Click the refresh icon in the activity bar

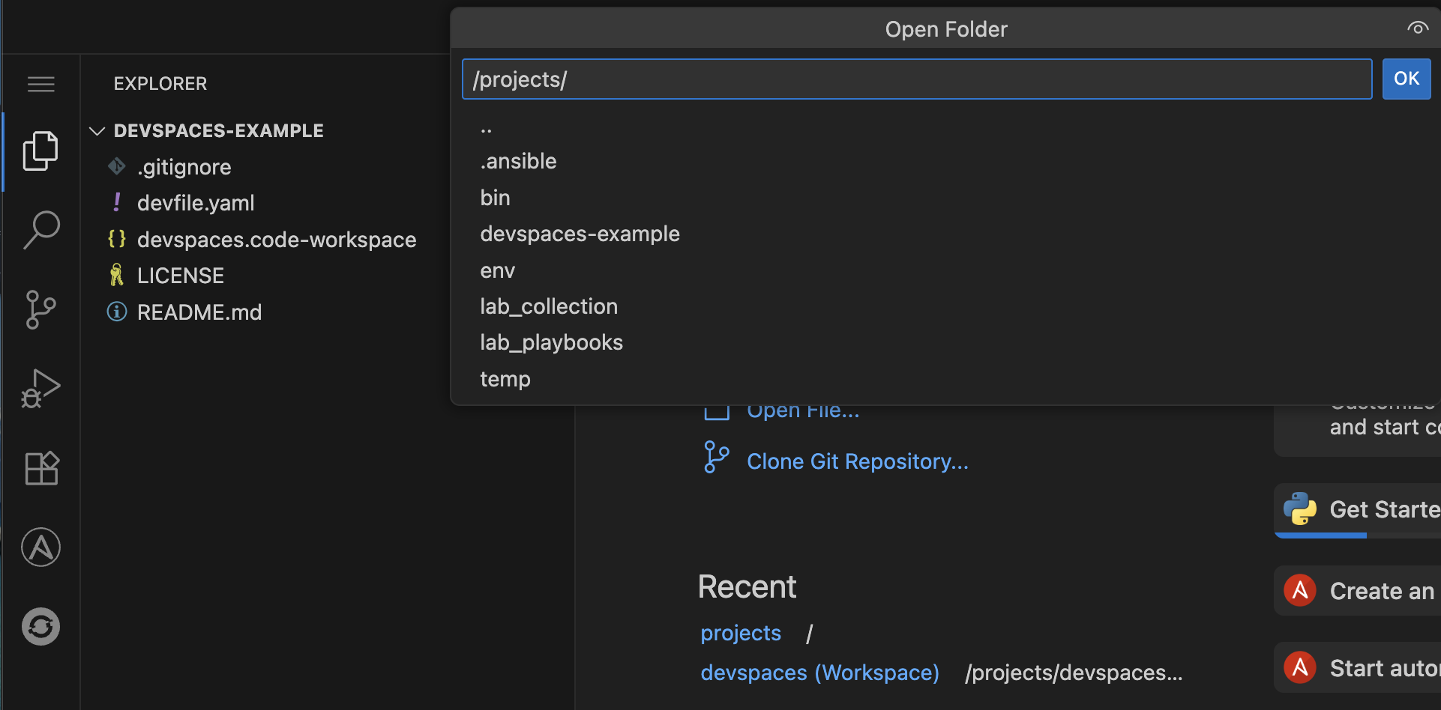pyautogui.click(x=40, y=627)
